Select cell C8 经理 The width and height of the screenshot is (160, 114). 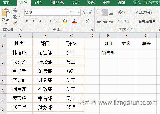click(x=71, y=107)
